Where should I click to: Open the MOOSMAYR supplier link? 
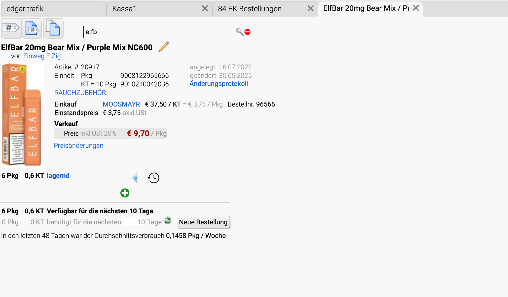point(121,104)
